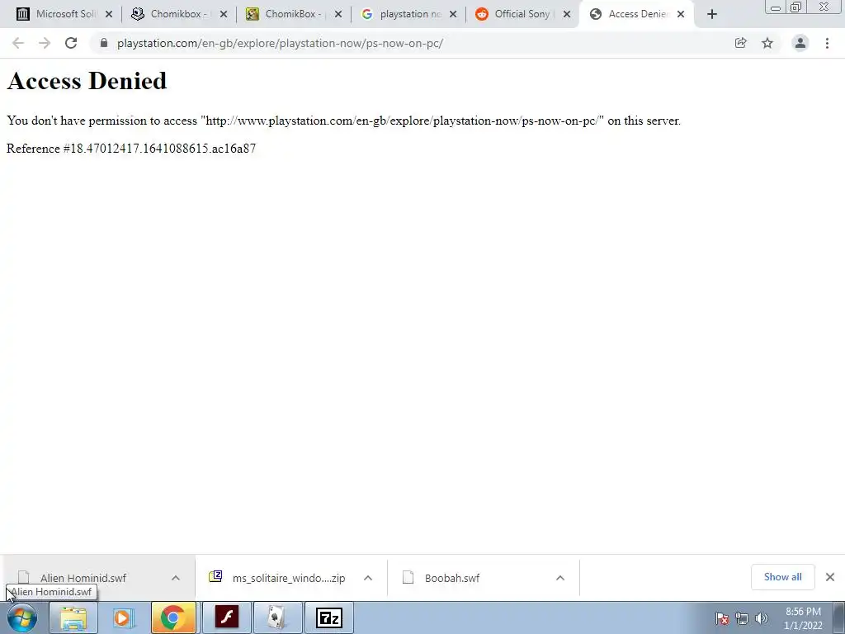Viewport: 845px width, 634px height.
Task: Click the browser back arrow
Action: coord(18,43)
